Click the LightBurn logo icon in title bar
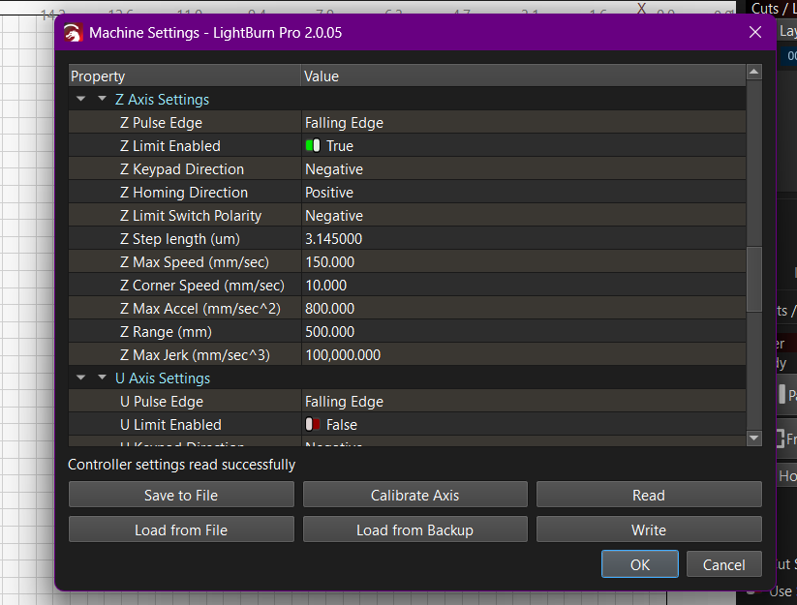The width and height of the screenshot is (797, 605). pyautogui.click(x=73, y=33)
